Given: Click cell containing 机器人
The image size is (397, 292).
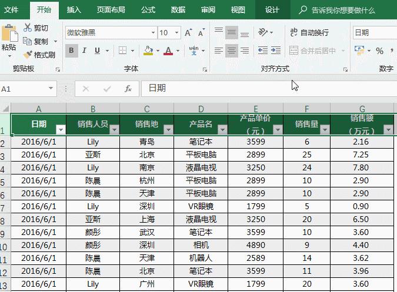Looking at the screenshot, I should coord(201,258).
